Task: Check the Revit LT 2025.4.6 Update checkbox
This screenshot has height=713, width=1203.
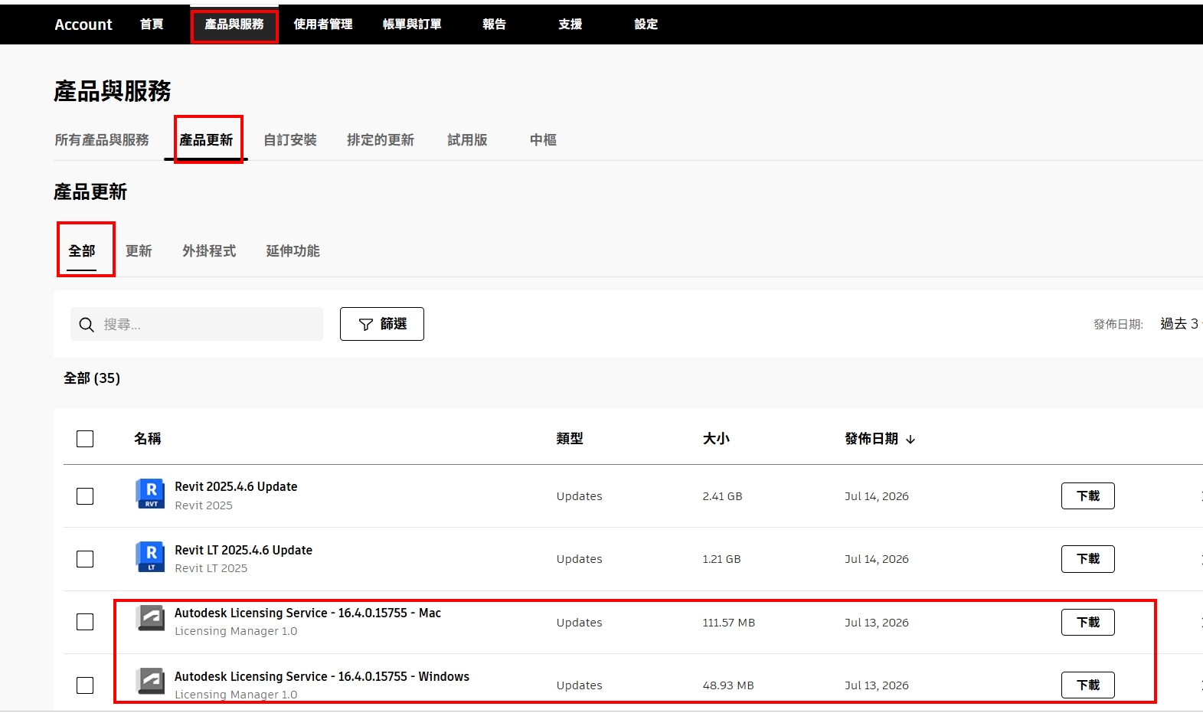Action: [x=85, y=559]
